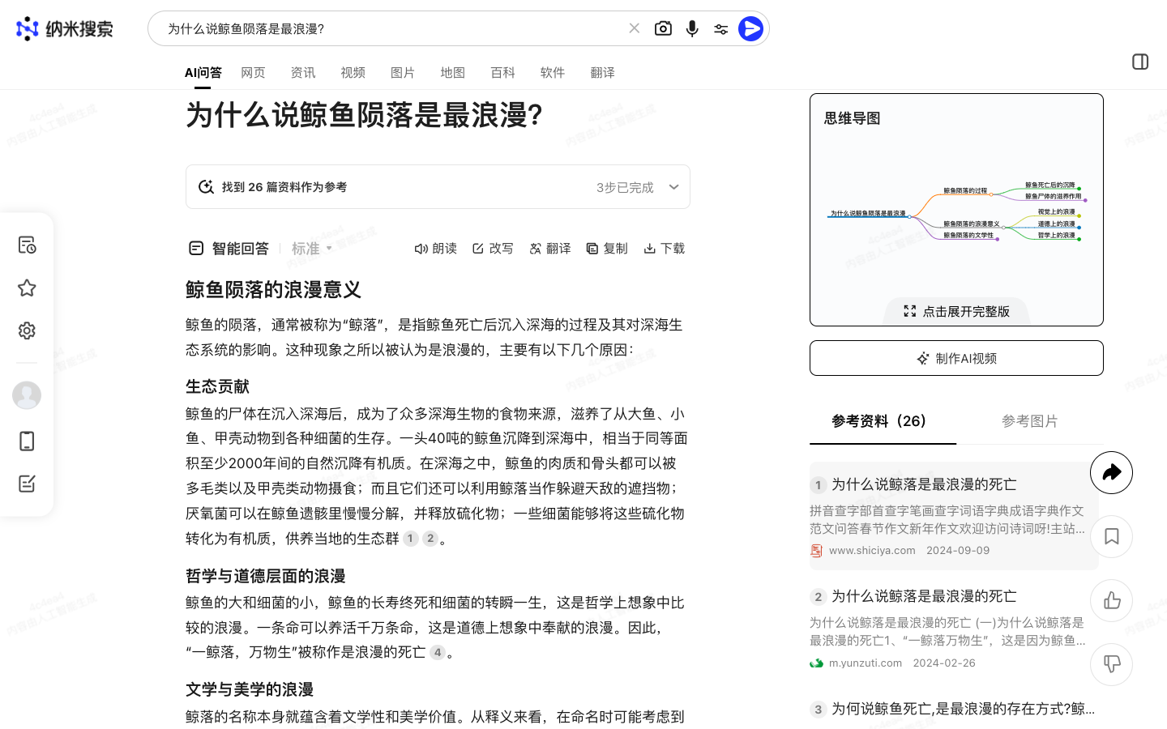
Task: Open the mobile phone icon in the sidebar
Action: pyautogui.click(x=27, y=441)
